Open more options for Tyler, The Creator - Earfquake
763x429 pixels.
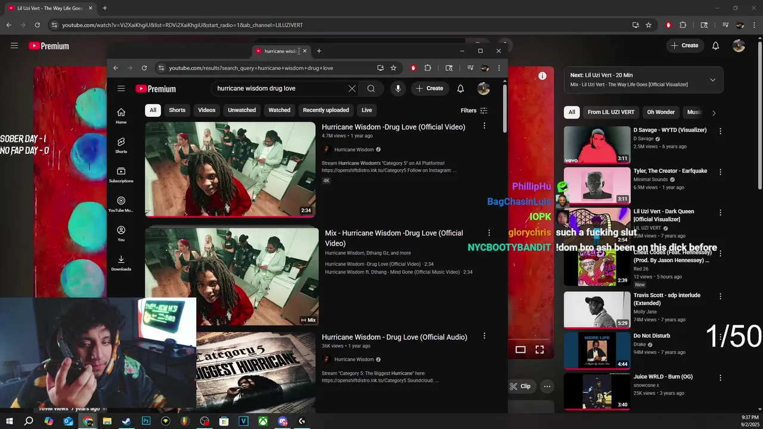(x=720, y=172)
